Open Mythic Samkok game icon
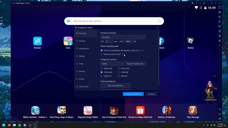This screenshot has width=228, height=128. click(x=35, y=110)
